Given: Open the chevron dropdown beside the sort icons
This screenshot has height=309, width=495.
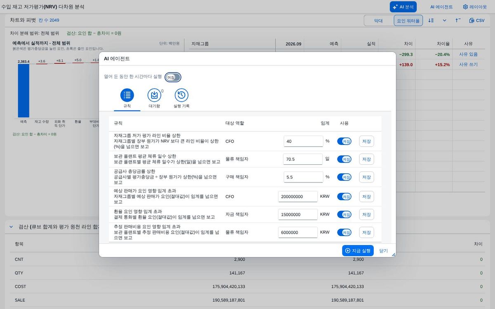Looking at the screenshot, I should (x=445, y=20).
